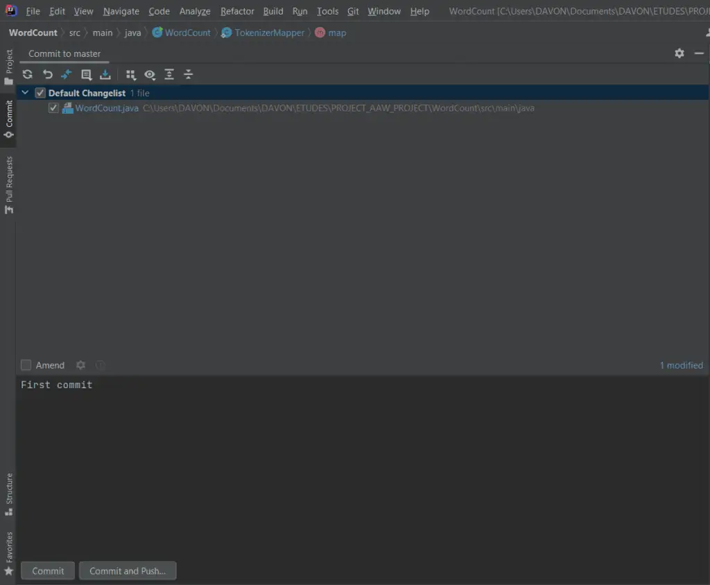Open the Git menu
Viewport: 710px width, 585px height.
pos(353,11)
